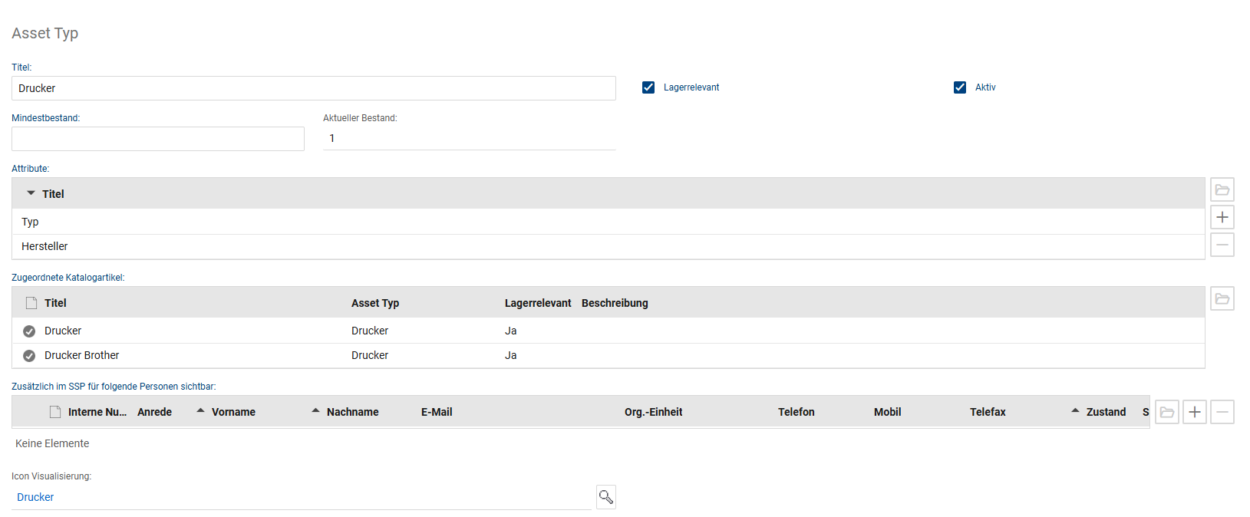1250x517 pixels.
Task: Click the Mobil column header
Action: pyautogui.click(x=888, y=412)
